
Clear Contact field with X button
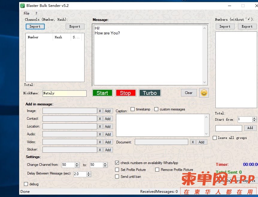click(100, 119)
